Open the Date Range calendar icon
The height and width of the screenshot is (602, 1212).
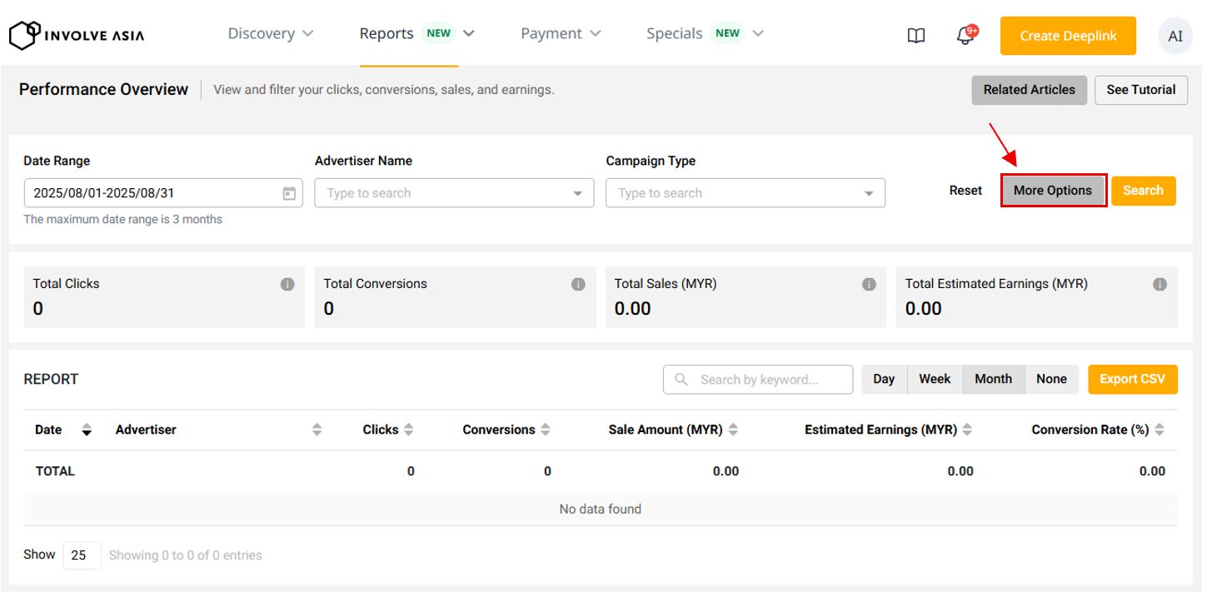(x=289, y=193)
